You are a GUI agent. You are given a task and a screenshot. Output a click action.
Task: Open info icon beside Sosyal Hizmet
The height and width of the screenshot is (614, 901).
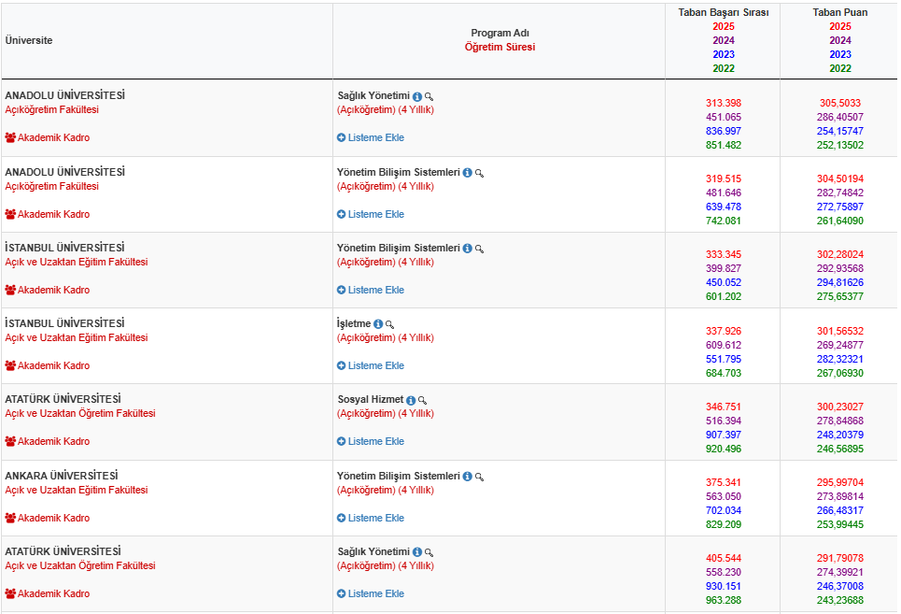pos(411,400)
